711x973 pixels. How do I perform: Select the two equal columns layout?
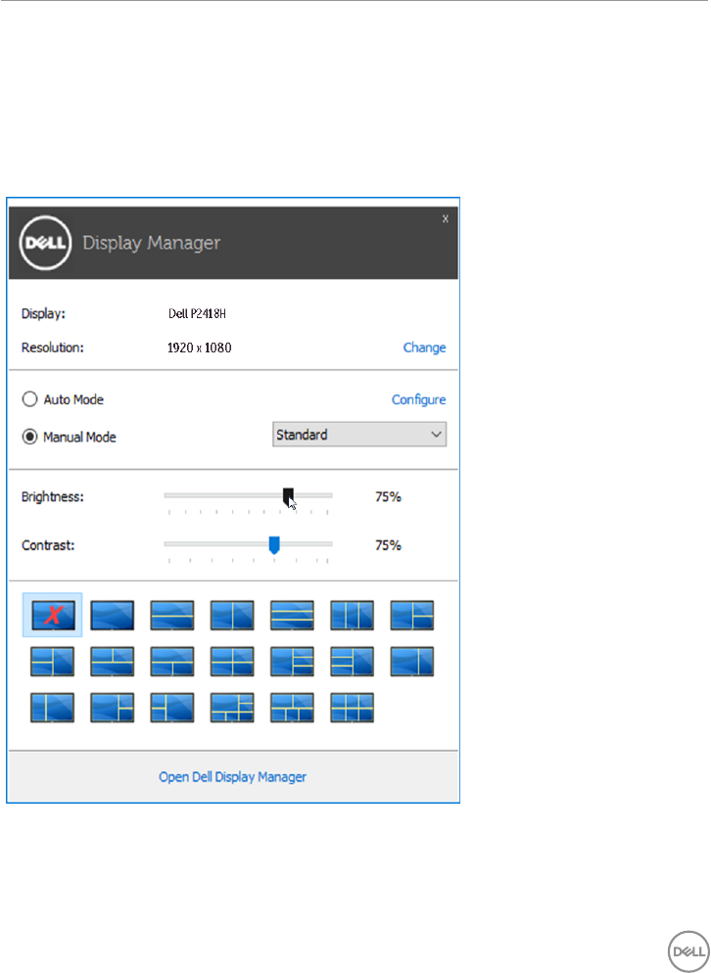click(232, 615)
